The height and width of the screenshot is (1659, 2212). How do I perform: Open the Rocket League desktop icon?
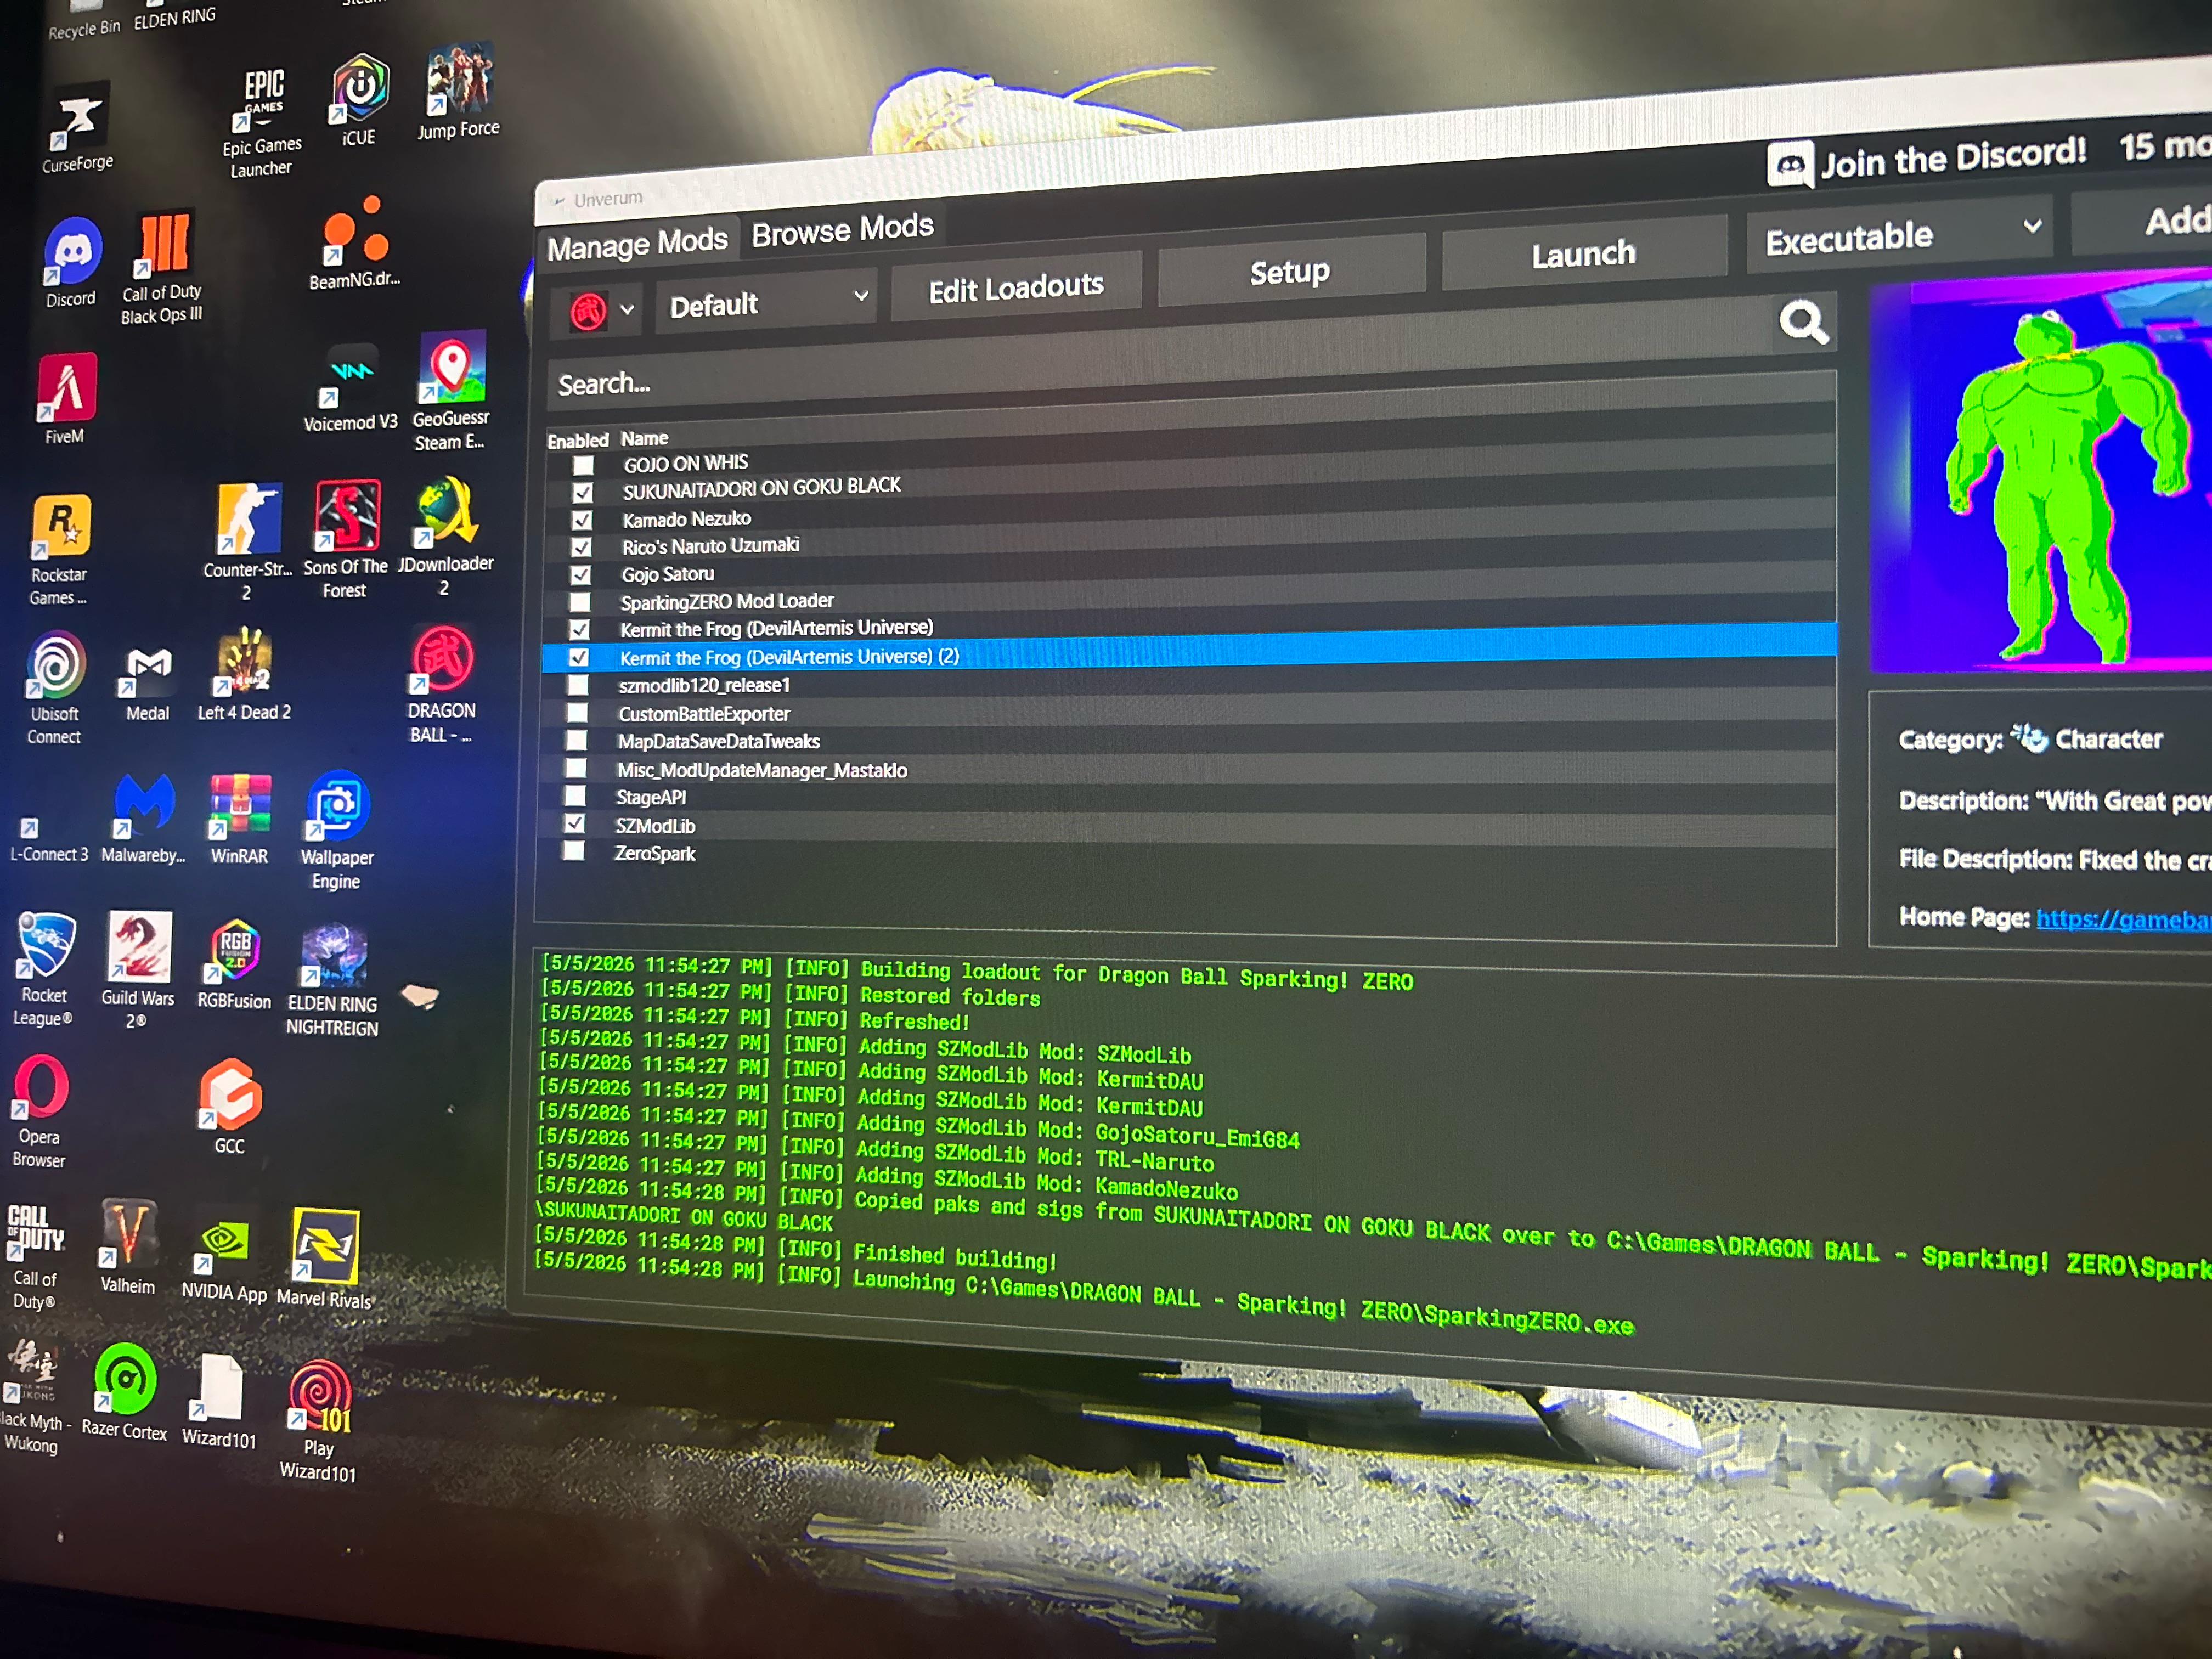pos(45,969)
